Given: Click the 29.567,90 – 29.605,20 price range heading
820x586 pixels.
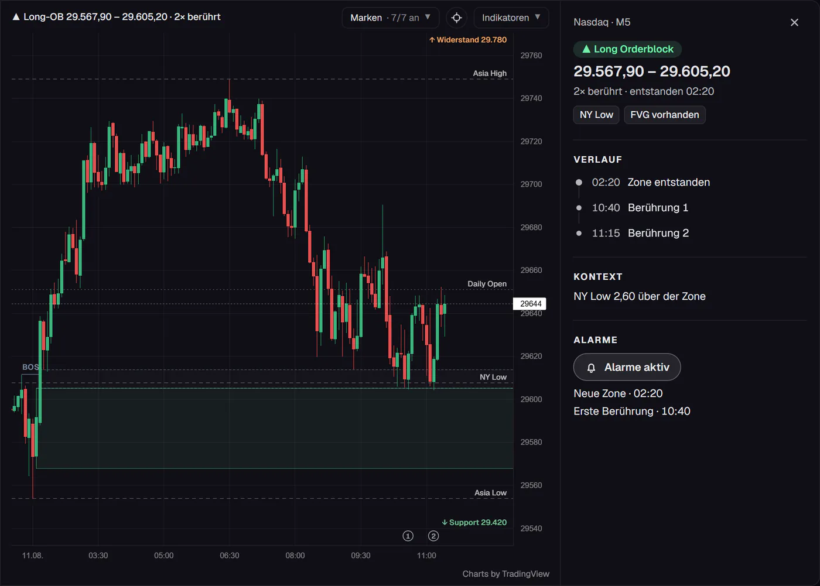Looking at the screenshot, I should [651, 71].
